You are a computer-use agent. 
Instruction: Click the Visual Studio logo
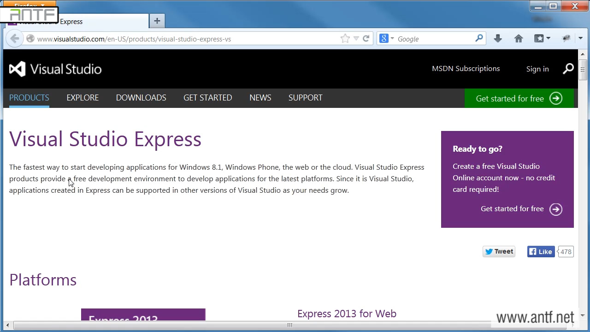coord(55,69)
